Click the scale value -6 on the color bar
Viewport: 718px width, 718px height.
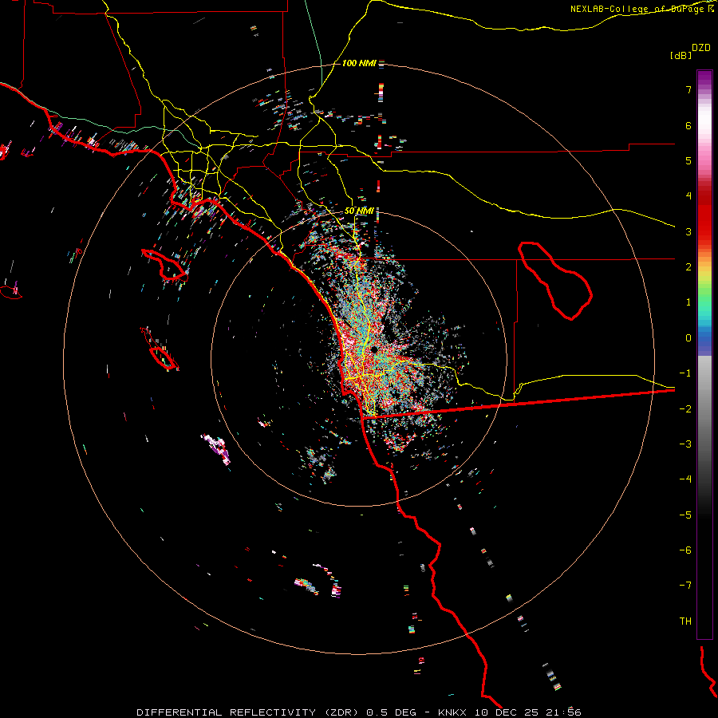(685, 550)
